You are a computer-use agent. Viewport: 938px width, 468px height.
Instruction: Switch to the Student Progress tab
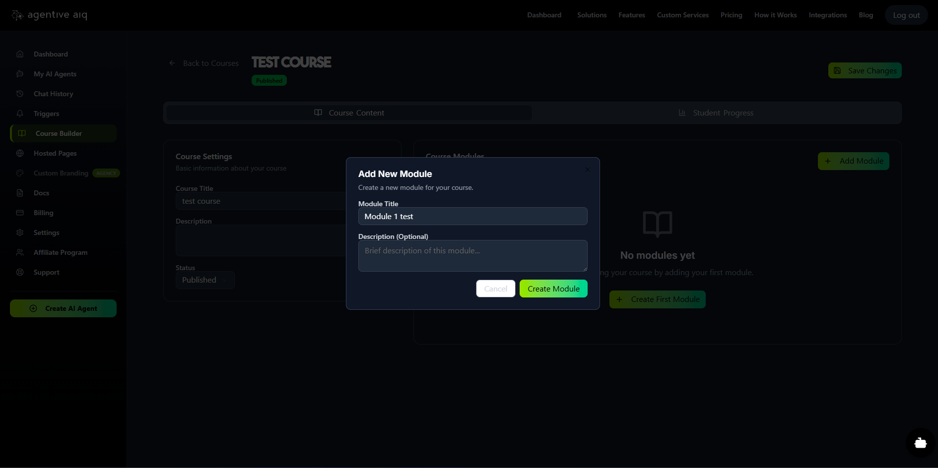pos(716,113)
